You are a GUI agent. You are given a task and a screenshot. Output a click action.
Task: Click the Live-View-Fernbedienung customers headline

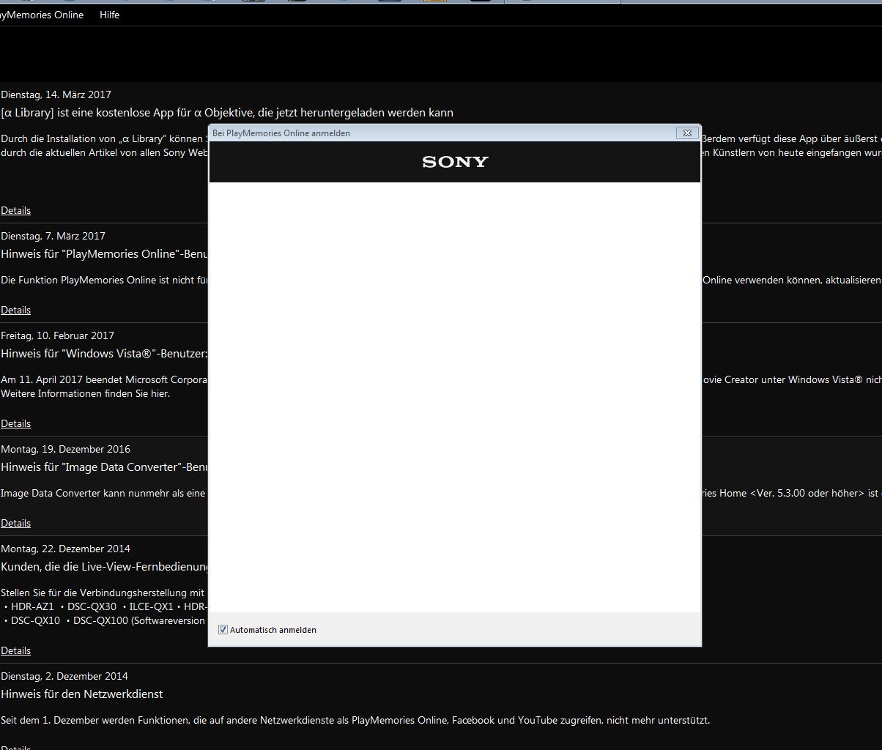(104, 567)
